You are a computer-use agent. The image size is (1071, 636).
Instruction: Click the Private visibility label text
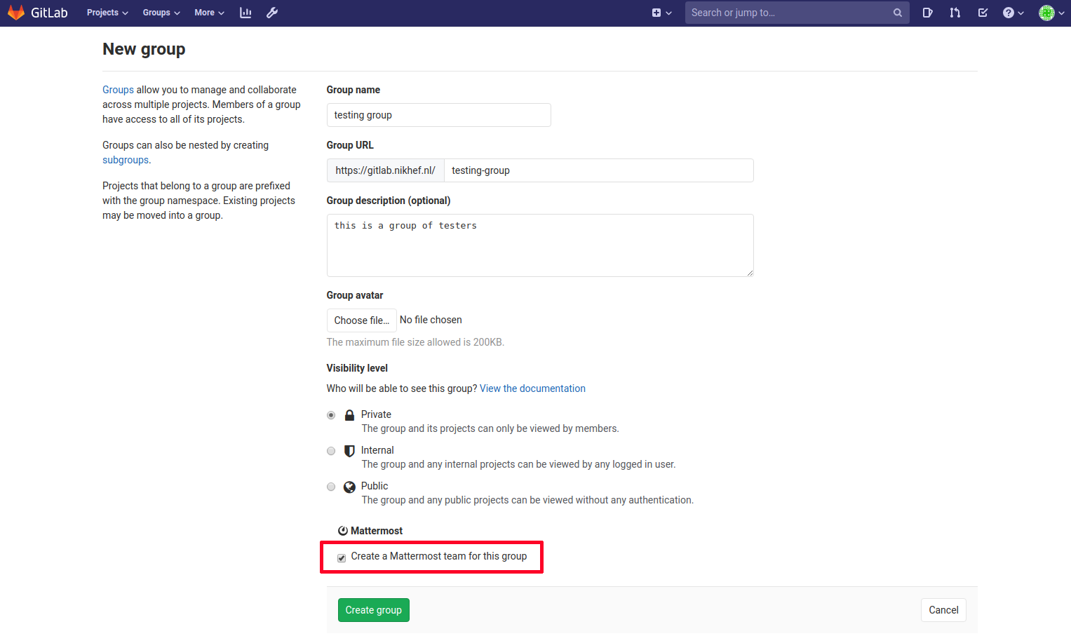pos(376,414)
